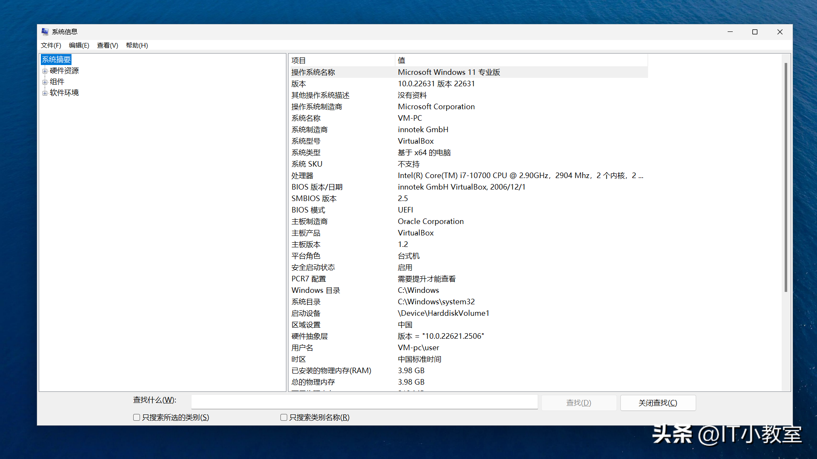Click the 关闭查找(C) button
Viewport: 817px width, 459px height.
point(658,403)
